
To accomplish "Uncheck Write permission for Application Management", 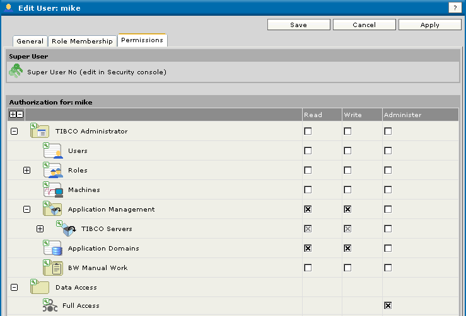I will [x=347, y=210].
